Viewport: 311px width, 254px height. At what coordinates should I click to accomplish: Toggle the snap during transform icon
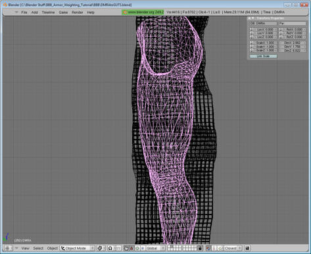pos(208,248)
